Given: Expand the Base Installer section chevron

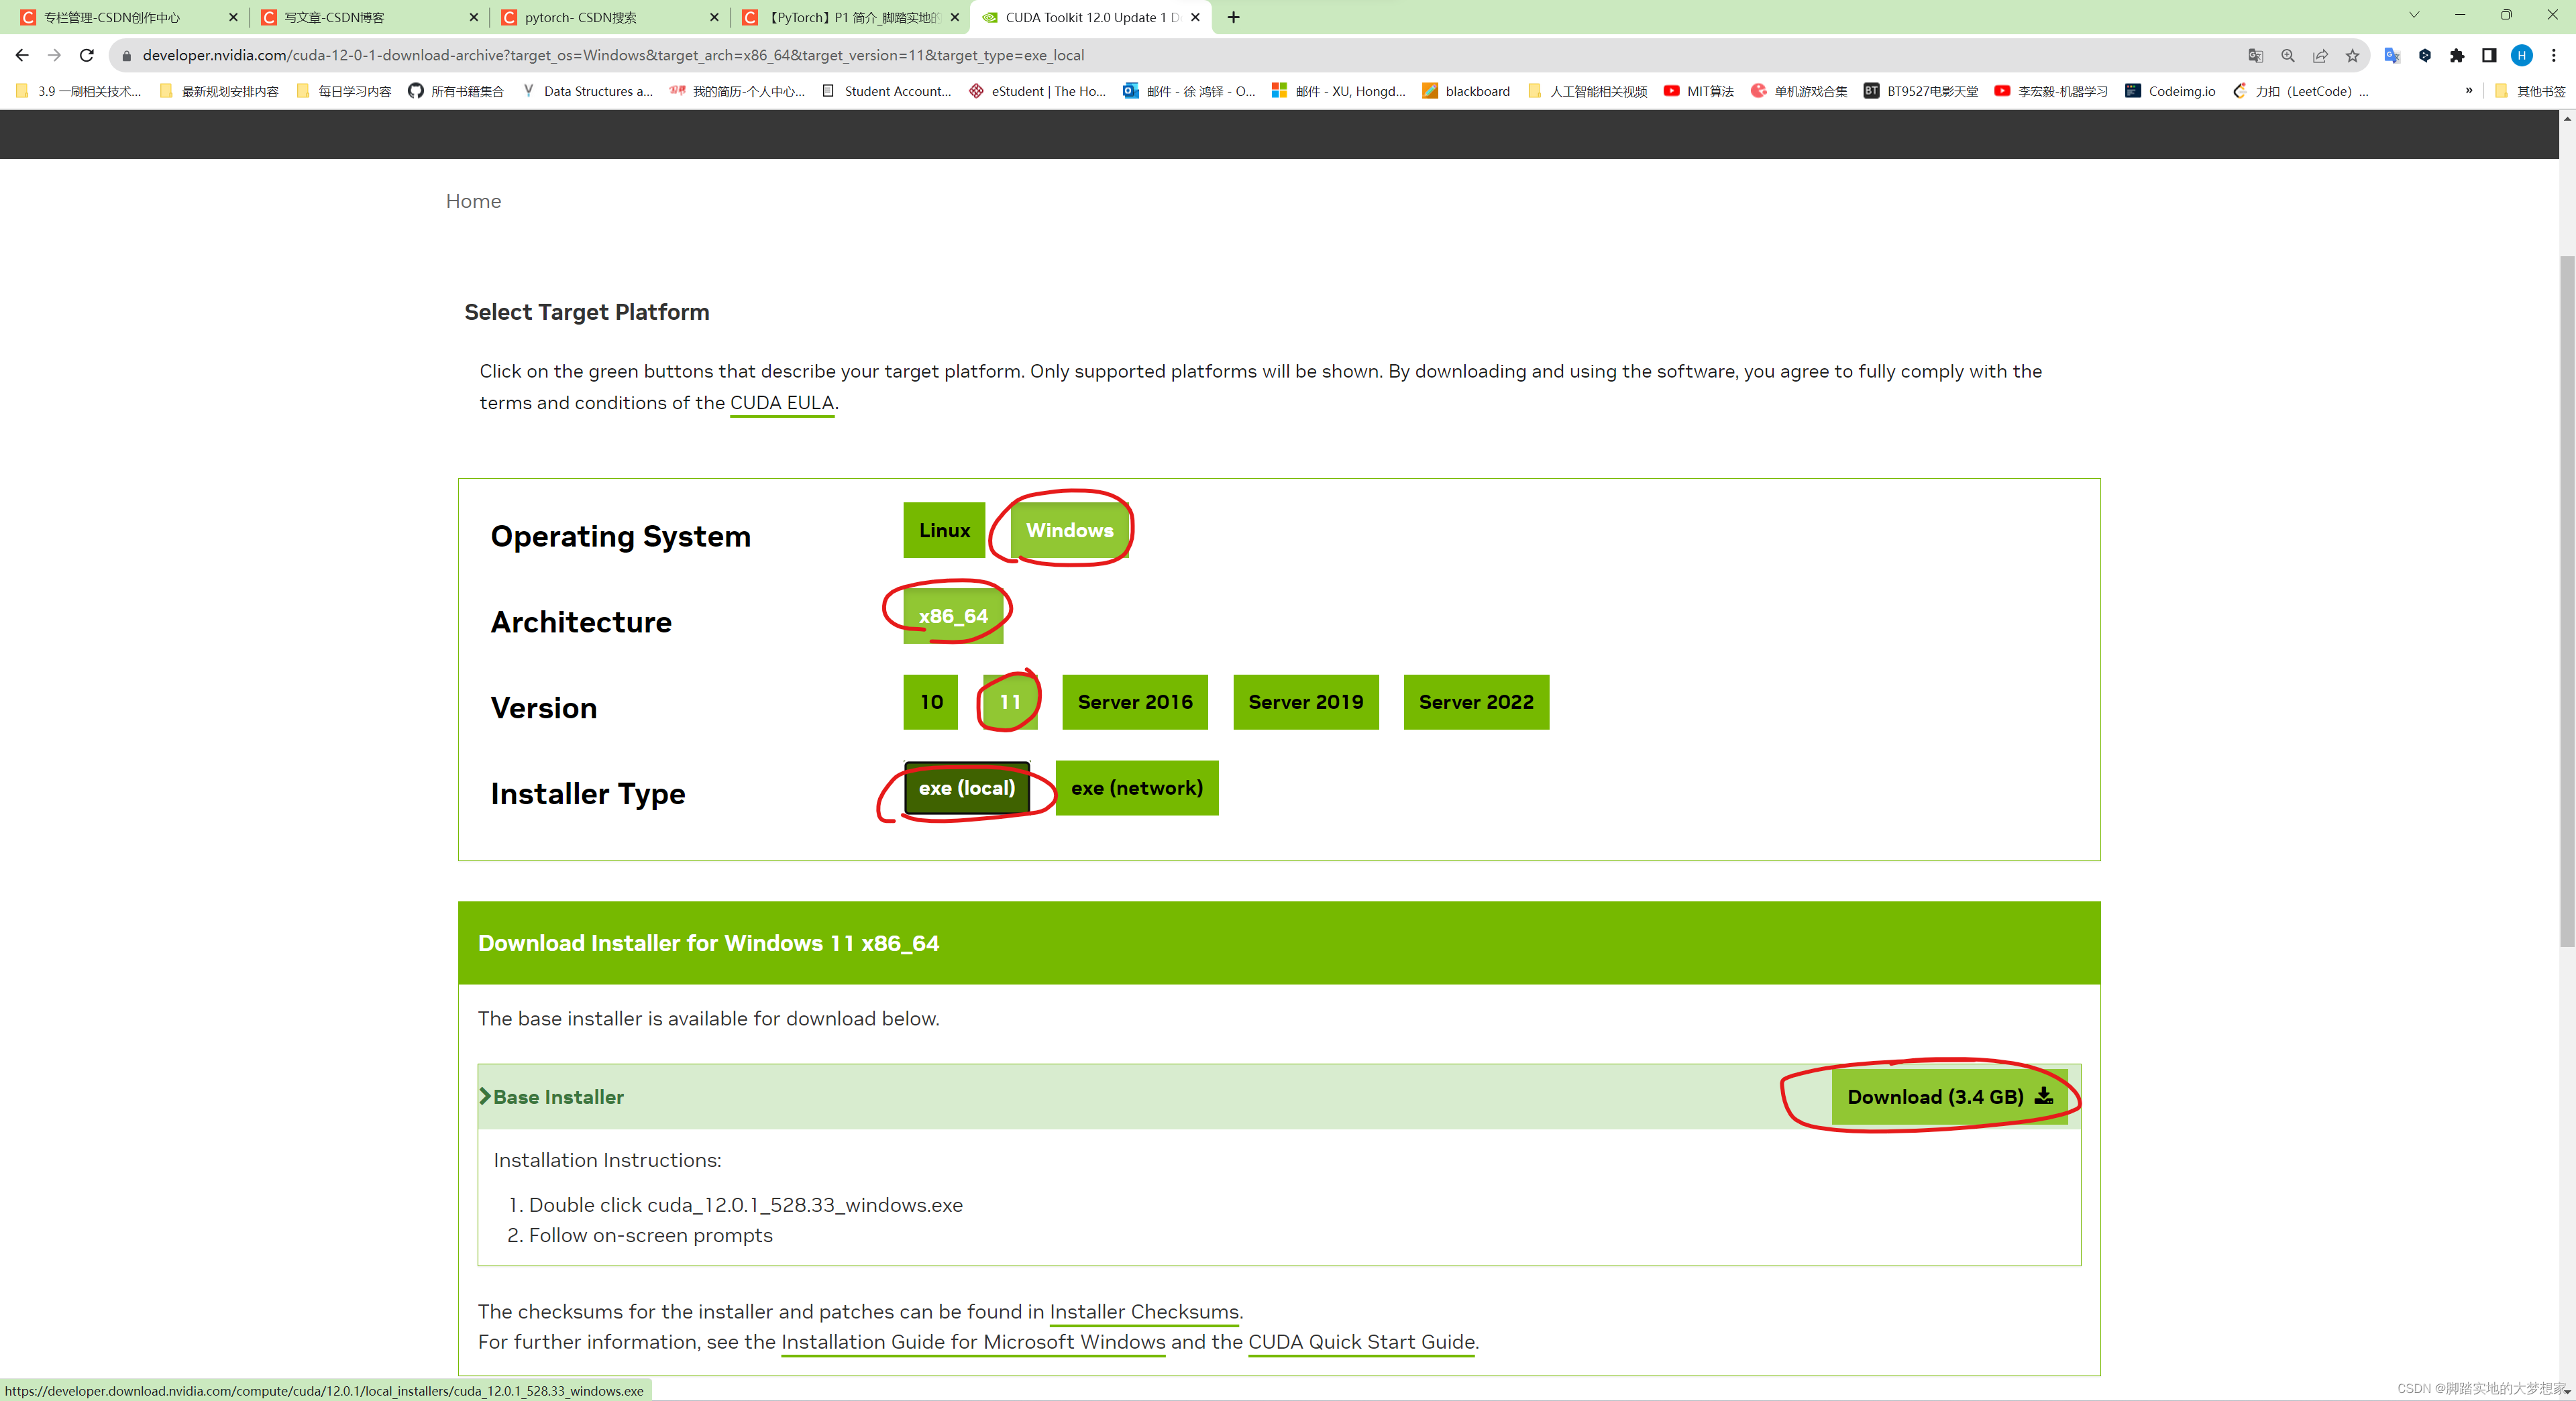Looking at the screenshot, I should 485,1096.
